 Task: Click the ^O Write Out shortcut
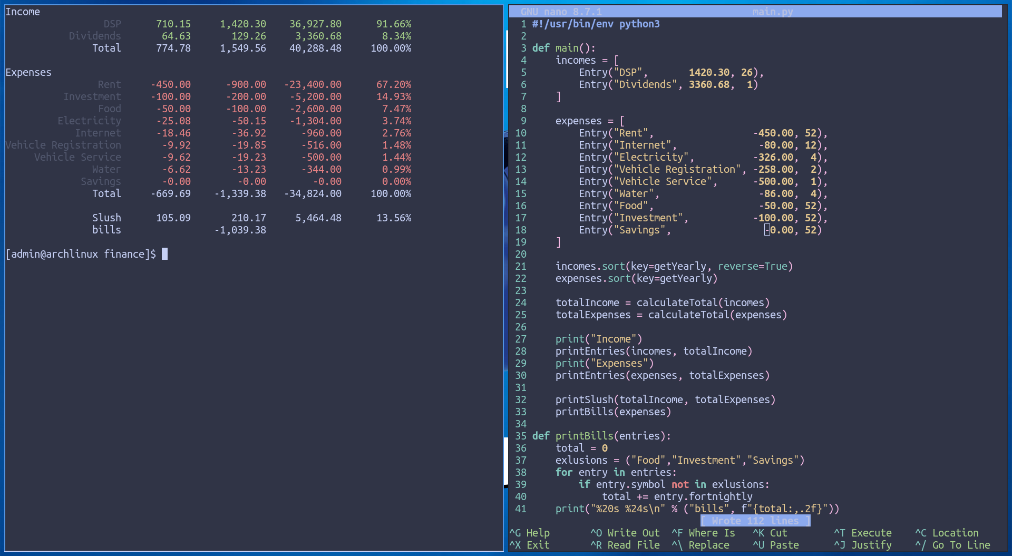(625, 533)
